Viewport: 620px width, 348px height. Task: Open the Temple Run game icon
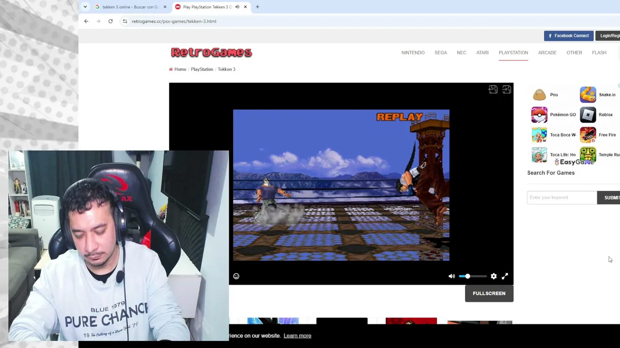tap(588, 155)
